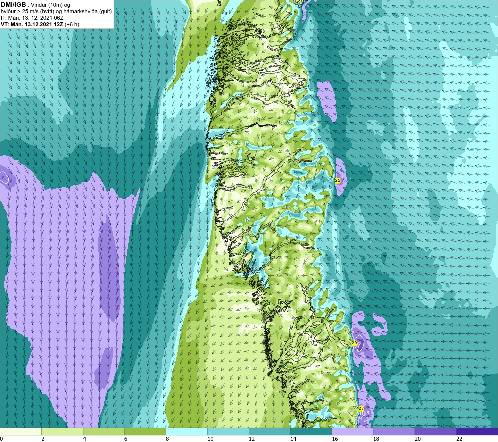Select the 10–12 m/s turquoise legend swatch
The width and height of the screenshot is (498, 442).
(228, 431)
